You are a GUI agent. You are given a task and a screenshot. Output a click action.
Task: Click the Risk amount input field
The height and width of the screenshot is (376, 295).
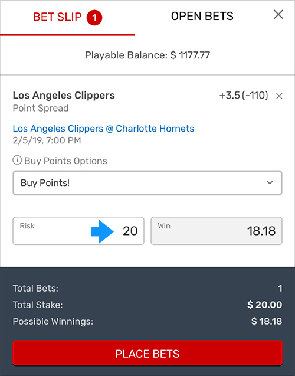point(78,231)
